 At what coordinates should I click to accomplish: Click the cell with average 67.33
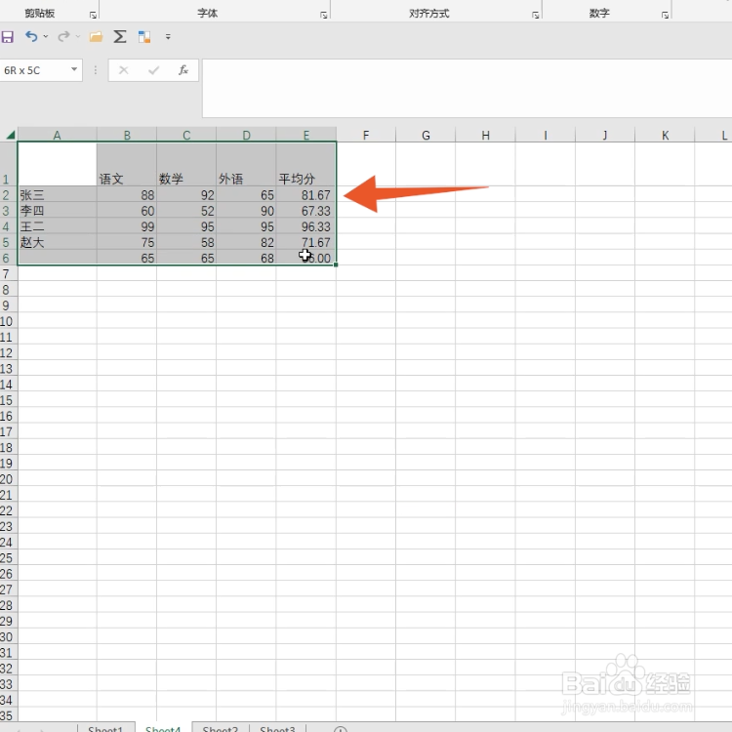pyautogui.click(x=305, y=211)
